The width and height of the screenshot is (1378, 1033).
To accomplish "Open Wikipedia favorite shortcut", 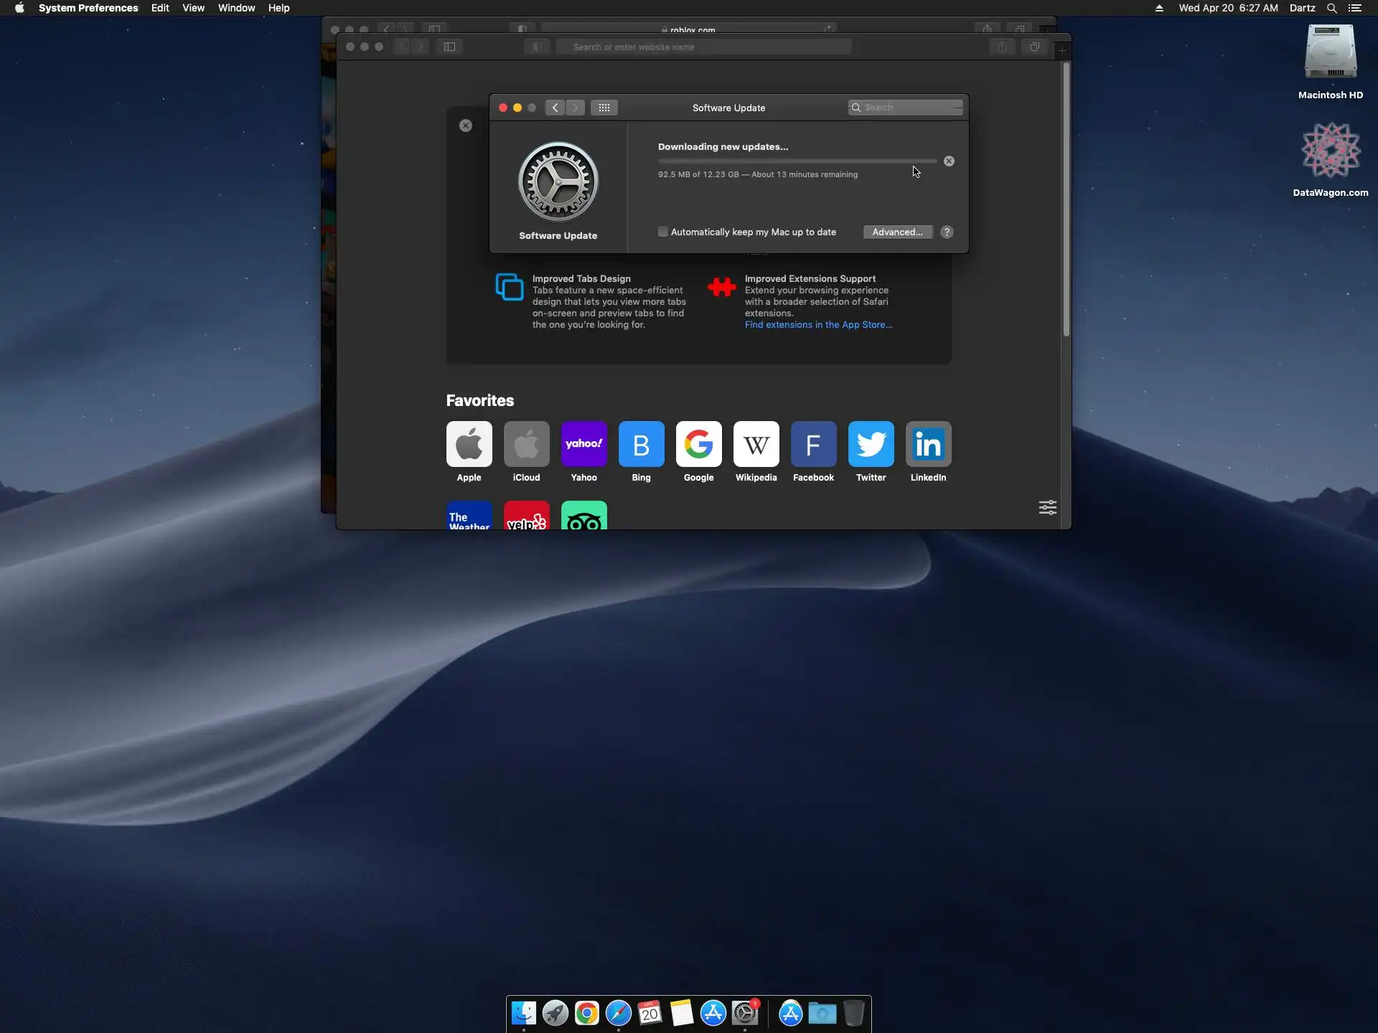I will pos(756,444).
